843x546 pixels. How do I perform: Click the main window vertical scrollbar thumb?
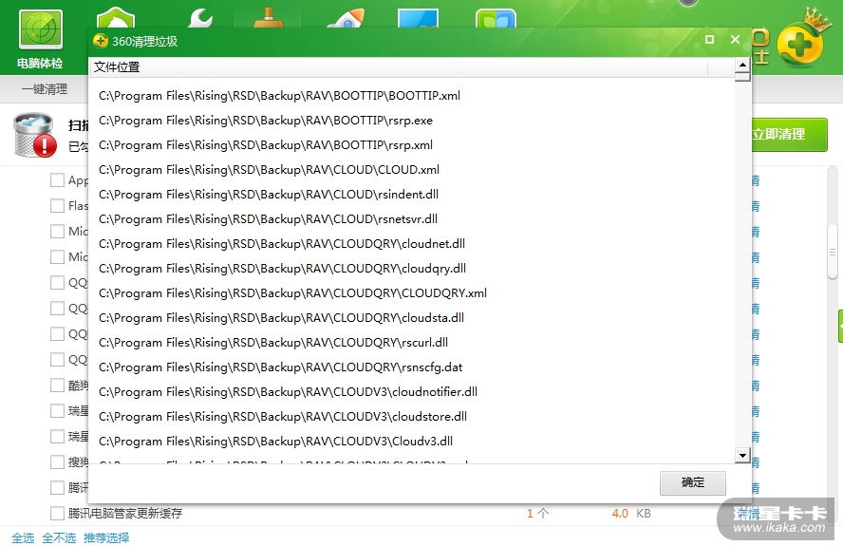tap(833, 252)
